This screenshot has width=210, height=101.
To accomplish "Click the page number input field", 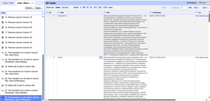I will pos(184,8).
